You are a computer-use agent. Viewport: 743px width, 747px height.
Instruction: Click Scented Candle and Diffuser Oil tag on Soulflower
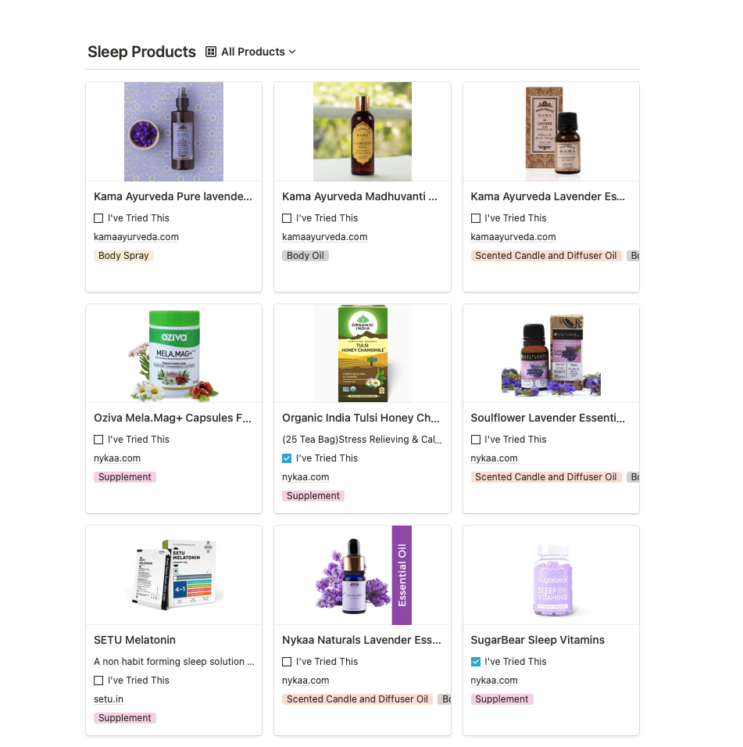[x=546, y=477]
